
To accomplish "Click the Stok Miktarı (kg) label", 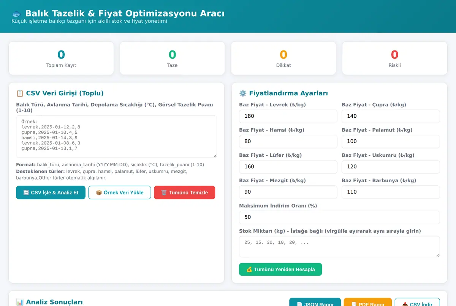I will pyautogui.click(x=330, y=231).
